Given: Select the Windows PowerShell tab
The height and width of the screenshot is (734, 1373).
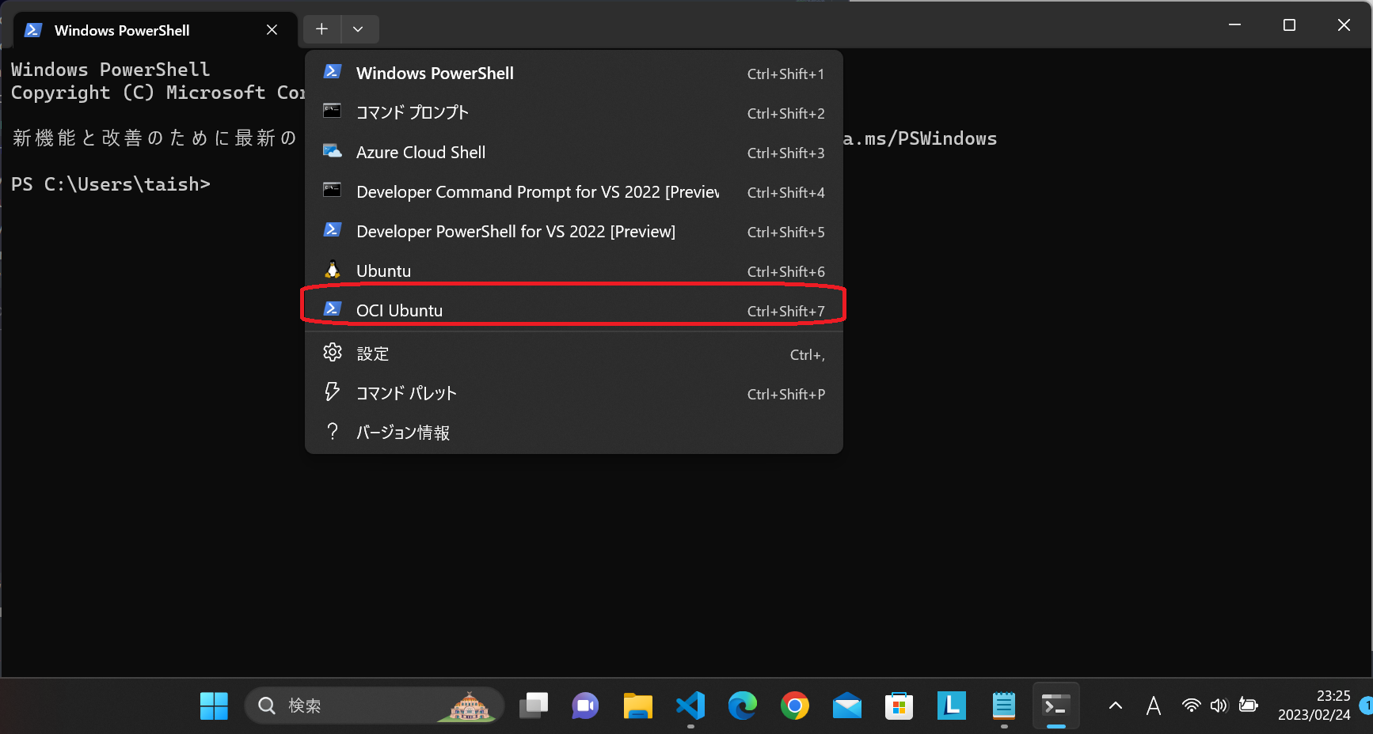Looking at the screenshot, I should pyautogui.click(x=155, y=30).
